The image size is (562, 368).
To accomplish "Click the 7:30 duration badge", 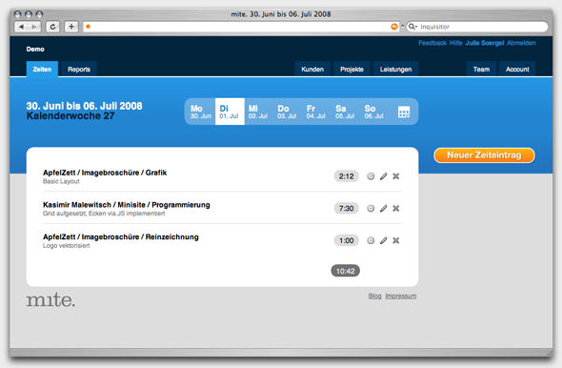I will pos(346,209).
